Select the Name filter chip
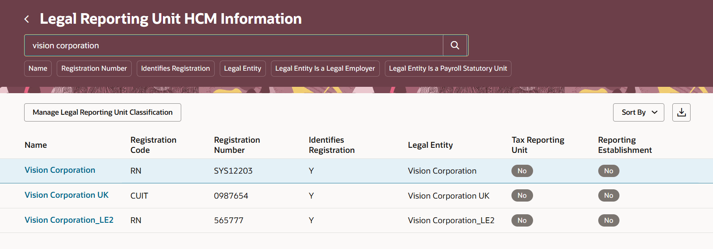The width and height of the screenshot is (713, 249). tap(38, 69)
